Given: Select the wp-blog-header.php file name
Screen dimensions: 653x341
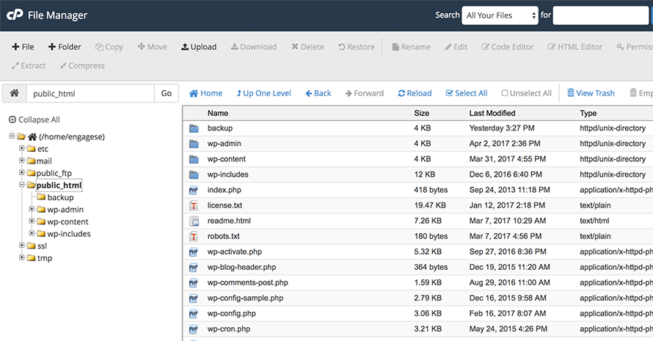Looking at the screenshot, I should [x=241, y=267].
